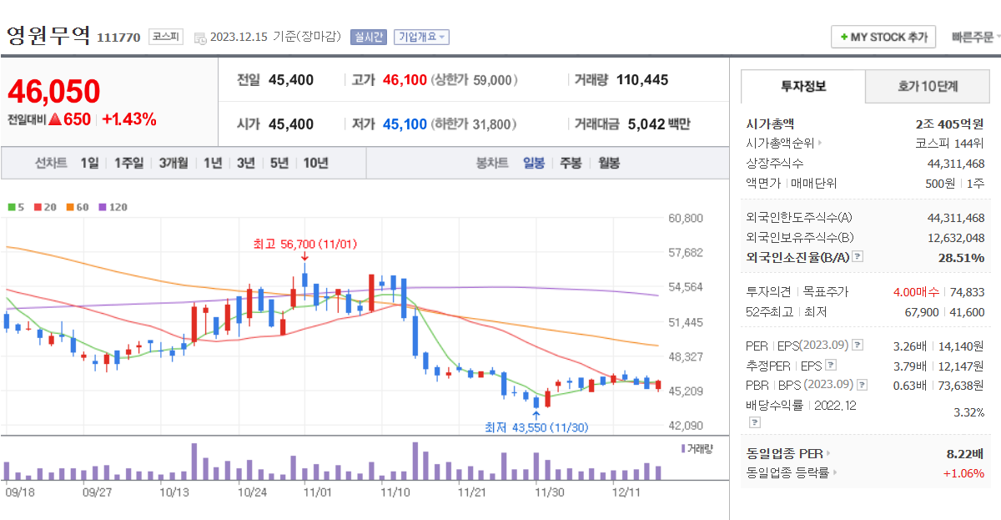
Task: Select the 월봉 candlestick chart
Action: click(x=609, y=163)
